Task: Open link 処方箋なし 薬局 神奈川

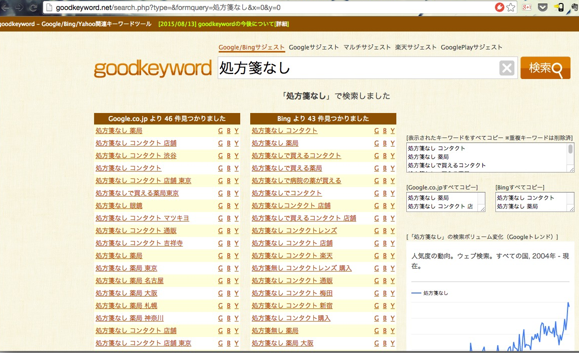Action: [x=130, y=318]
